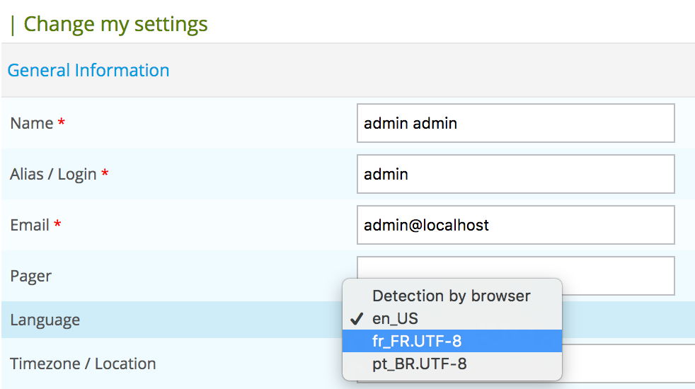Click the Pager label text
This screenshot has height=389, width=695.
[x=30, y=277]
